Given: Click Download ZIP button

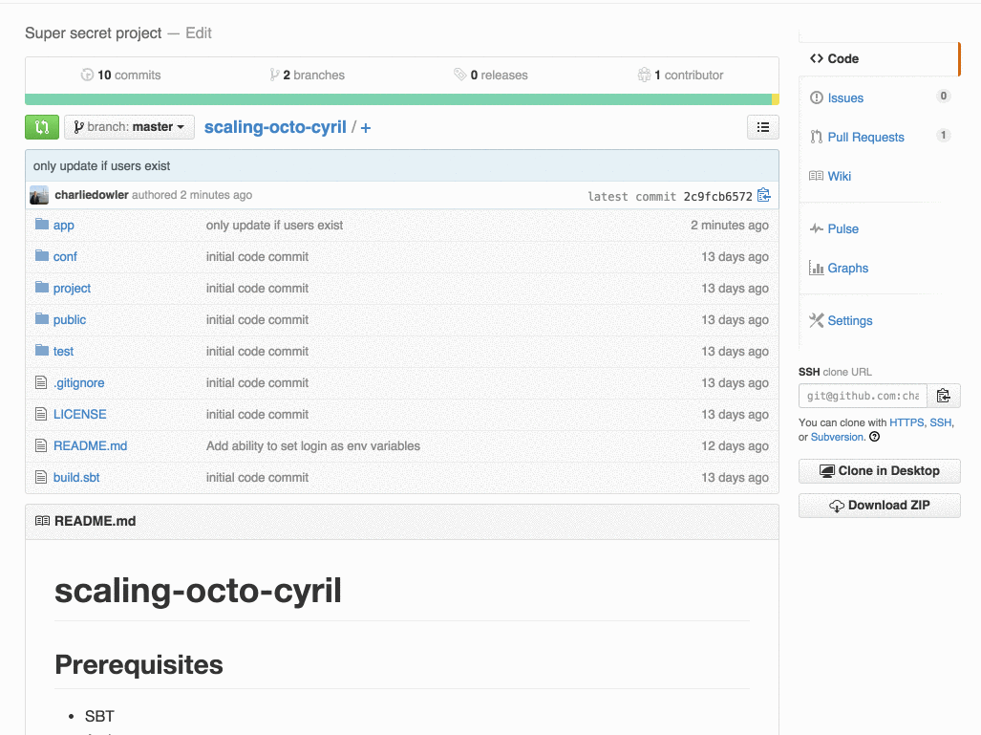Looking at the screenshot, I should [879, 506].
